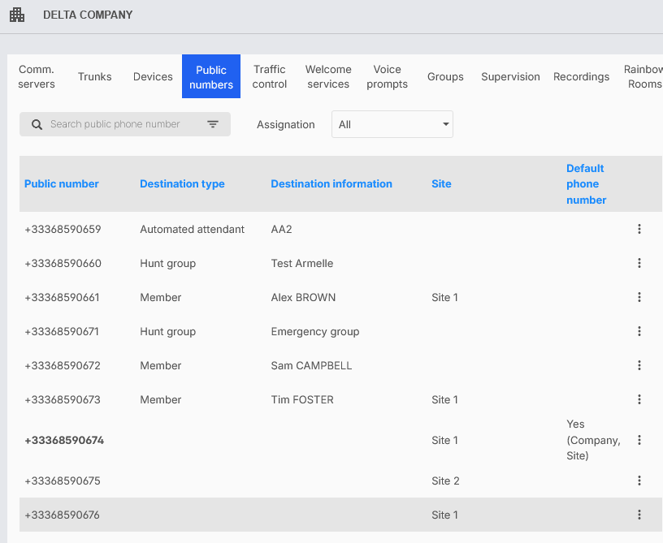Screen dimensions: 663x543
Task: Open three-dot menu for +33368590676
Action: pos(639,515)
